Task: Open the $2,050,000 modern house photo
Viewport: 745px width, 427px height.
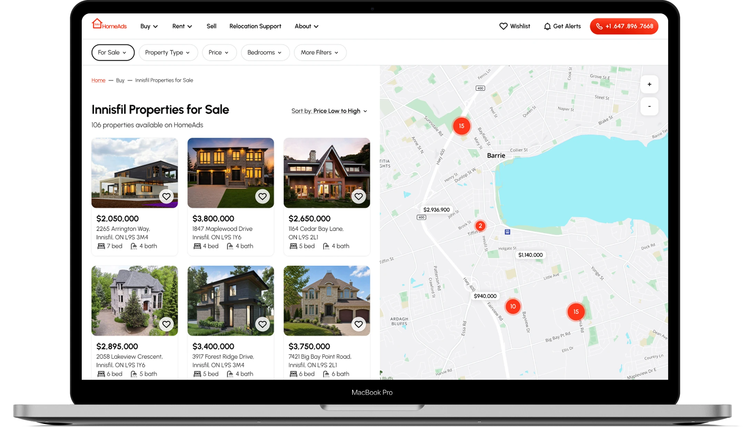Action: coord(135,173)
